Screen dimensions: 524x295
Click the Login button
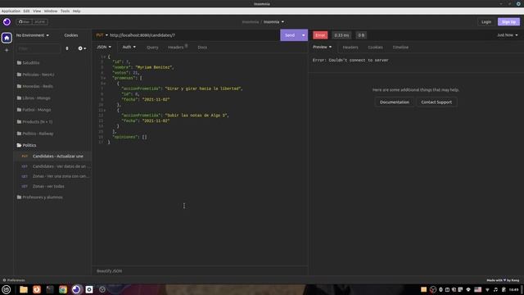486,22
